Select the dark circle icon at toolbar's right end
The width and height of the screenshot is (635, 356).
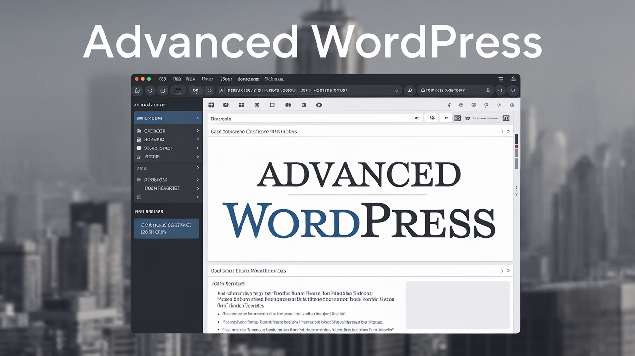(x=319, y=104)
